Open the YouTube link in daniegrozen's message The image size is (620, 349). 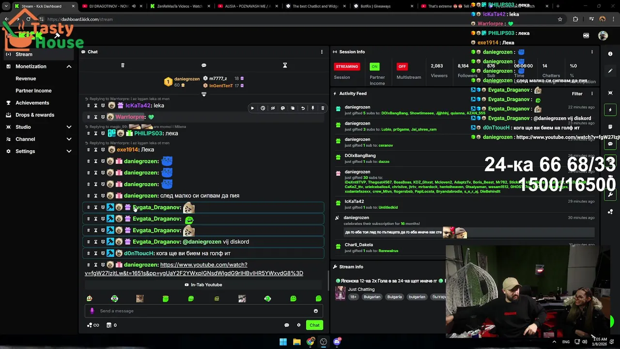(x=194, y=269)
